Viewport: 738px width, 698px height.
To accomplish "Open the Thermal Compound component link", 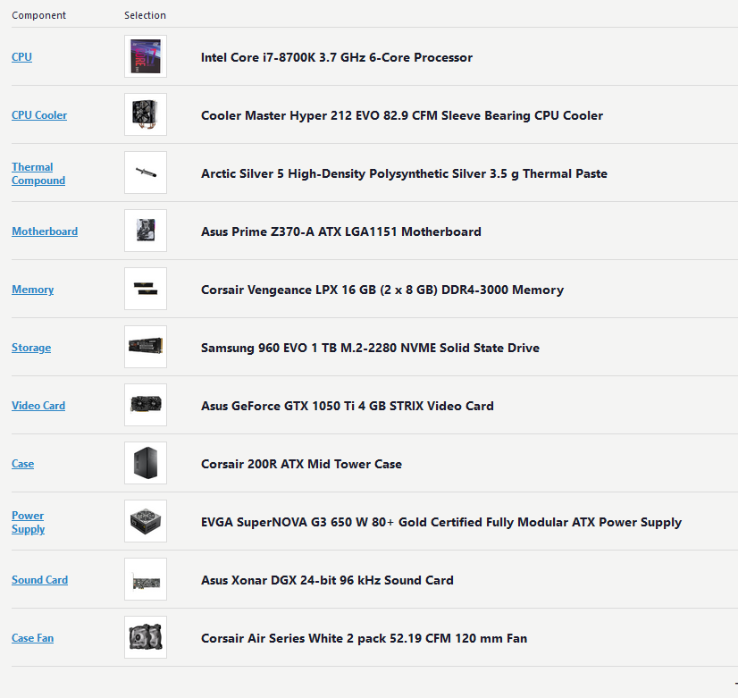I will (38, 173).
